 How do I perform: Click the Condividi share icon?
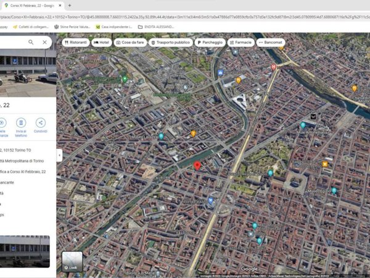tap(40, 123)
